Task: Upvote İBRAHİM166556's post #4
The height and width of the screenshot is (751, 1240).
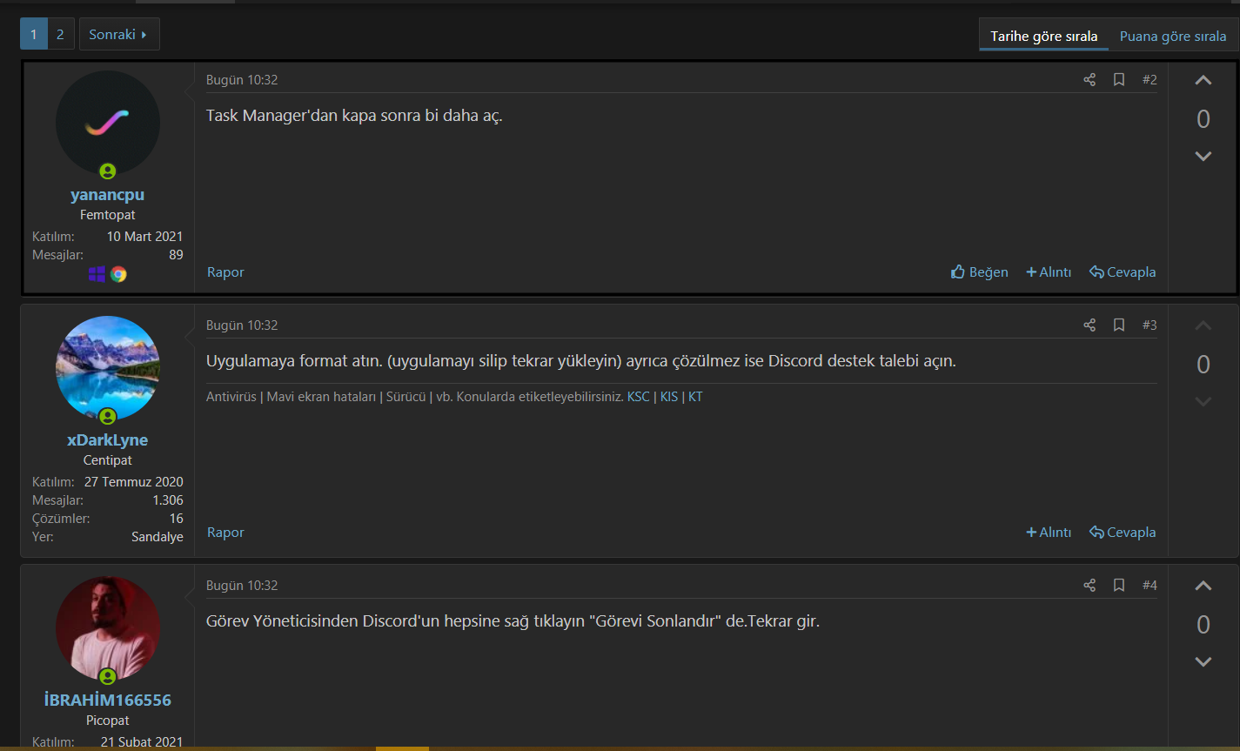Action: tap(1203, 587)
